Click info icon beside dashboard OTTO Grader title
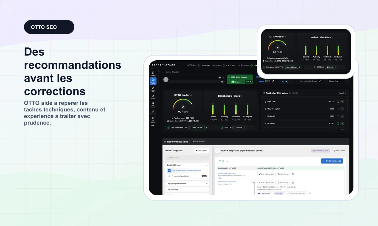378x226 pixels. point(191,95)
